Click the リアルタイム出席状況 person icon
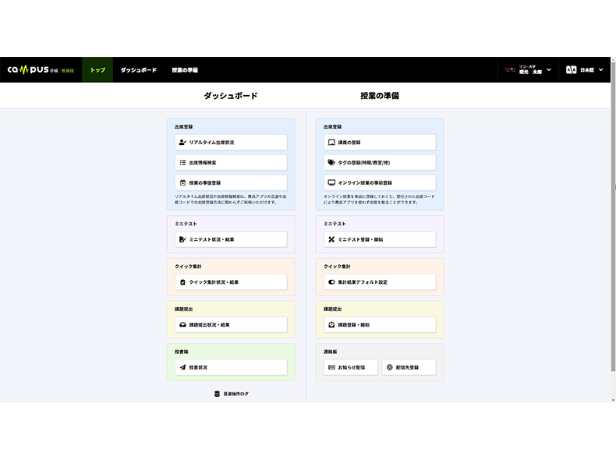The height and width of the screenshot is (460, 616). pos(182,143)
